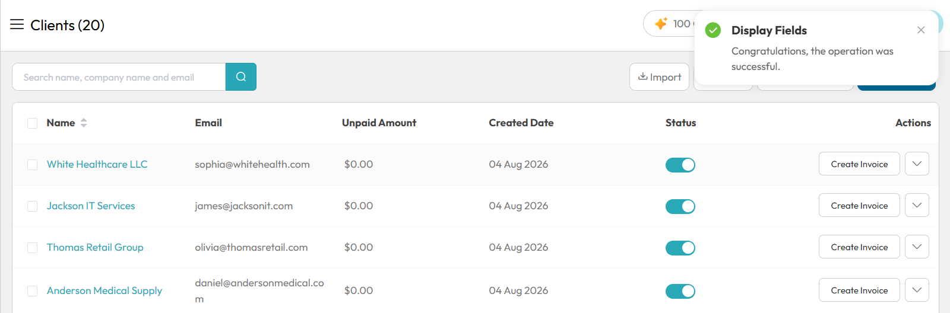This screenshot has height=313, width=950.
Task: Open actions chevron for Jackson IT Services
Action: point(917,206)
